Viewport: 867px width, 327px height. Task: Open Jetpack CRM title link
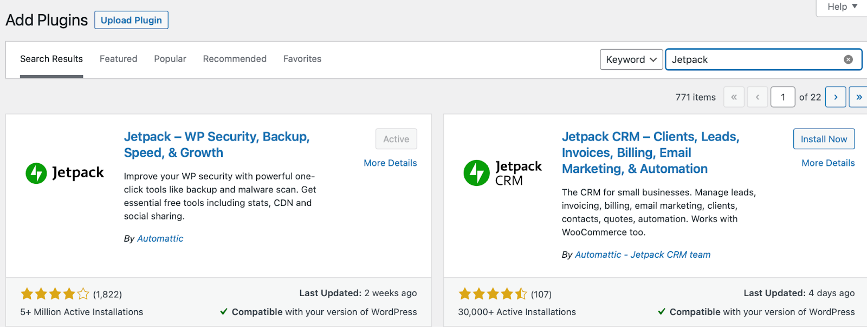click(x=650, y=153)
